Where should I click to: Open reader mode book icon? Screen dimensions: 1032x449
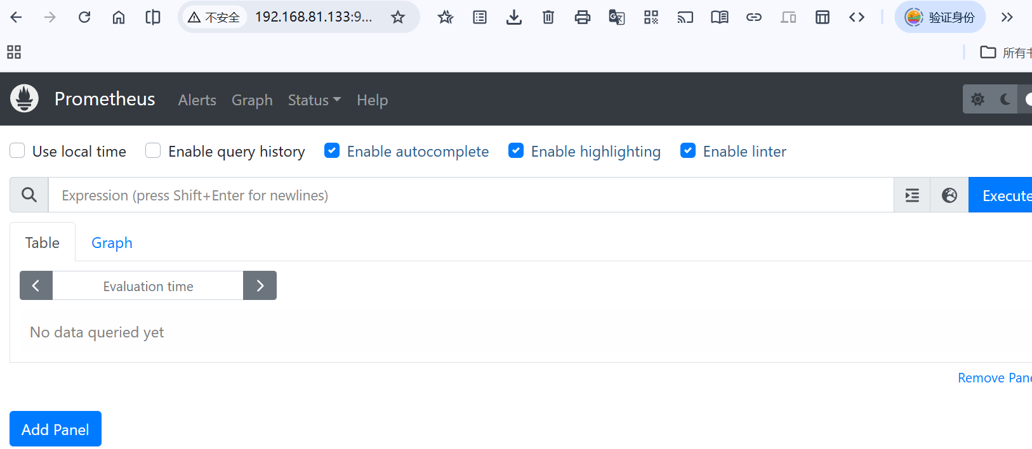point(720,17)
